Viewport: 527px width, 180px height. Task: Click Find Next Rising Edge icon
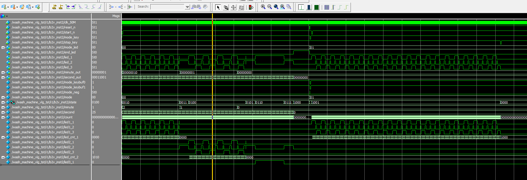coord(100,7)
